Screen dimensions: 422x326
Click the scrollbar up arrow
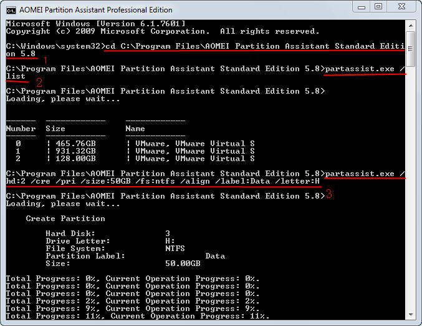coord(410,26)
